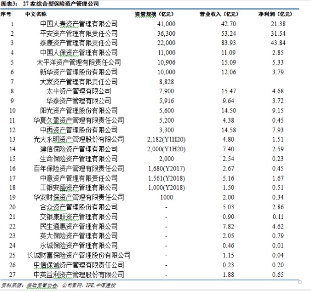311x291 pixels.
Task: Click the company name '永诚保险资产管理有限公司'
Action: 79,246
